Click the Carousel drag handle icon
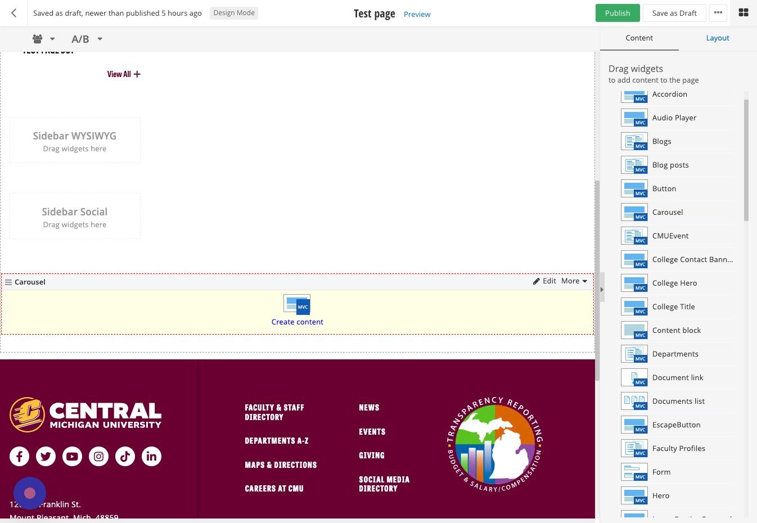This screenshot has height=523, width=757. [8, 282]
